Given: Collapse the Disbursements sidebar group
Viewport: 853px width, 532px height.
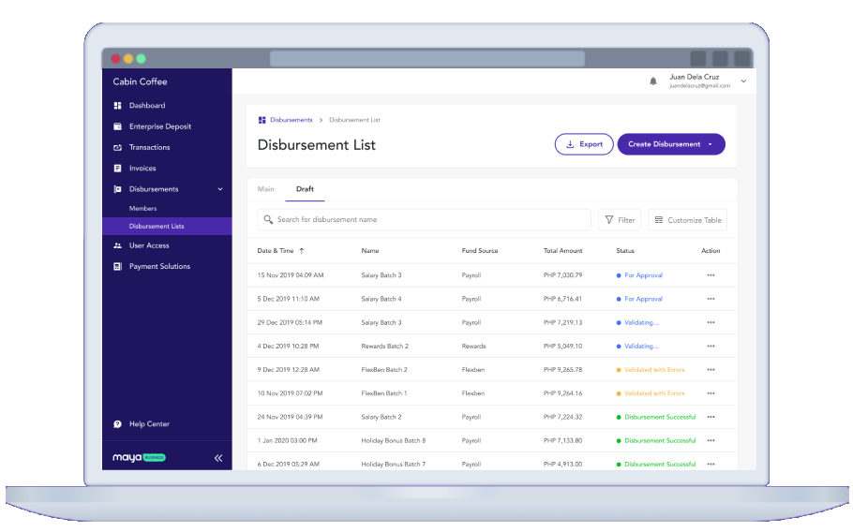Looking at the screenshot, I should (220, 189).
